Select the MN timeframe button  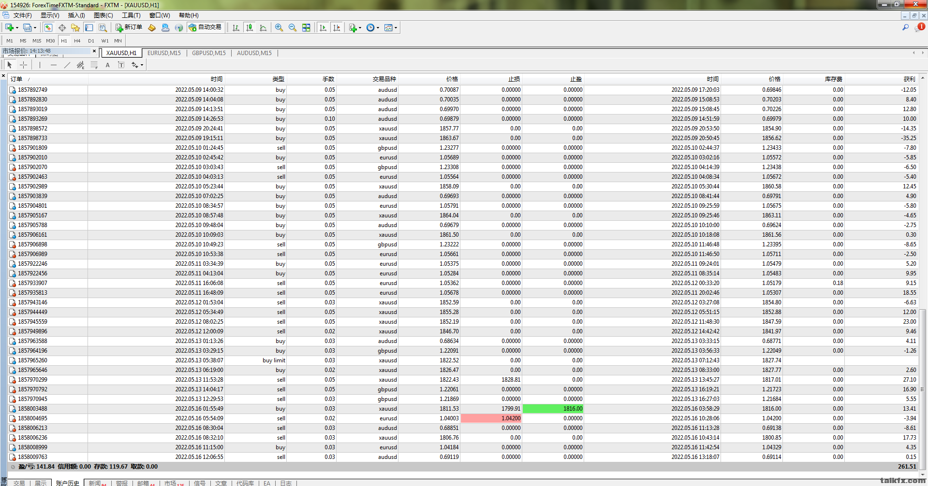118,41
